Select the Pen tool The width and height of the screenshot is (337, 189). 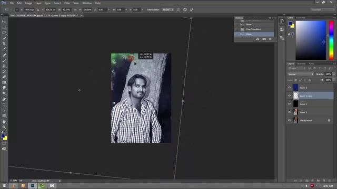[x=4, y=99]
